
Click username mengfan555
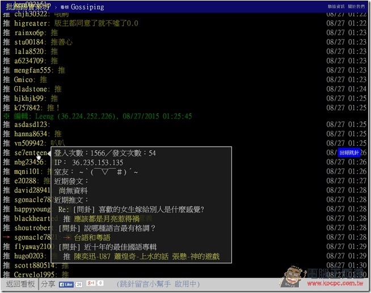coord(32,70)
